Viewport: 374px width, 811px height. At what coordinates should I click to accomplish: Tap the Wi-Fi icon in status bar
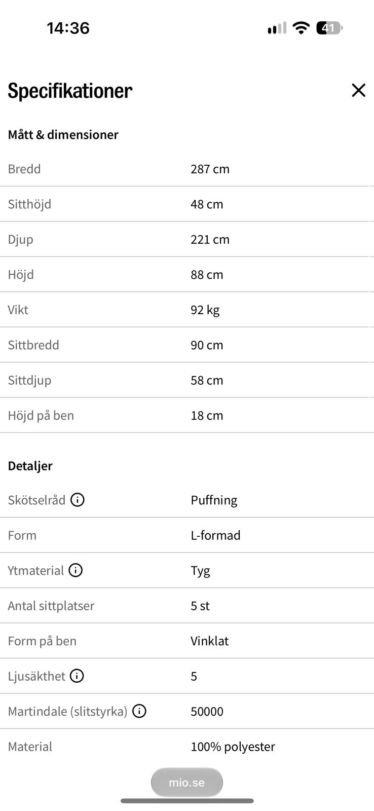pyautogui.click(x=301, y=28)
